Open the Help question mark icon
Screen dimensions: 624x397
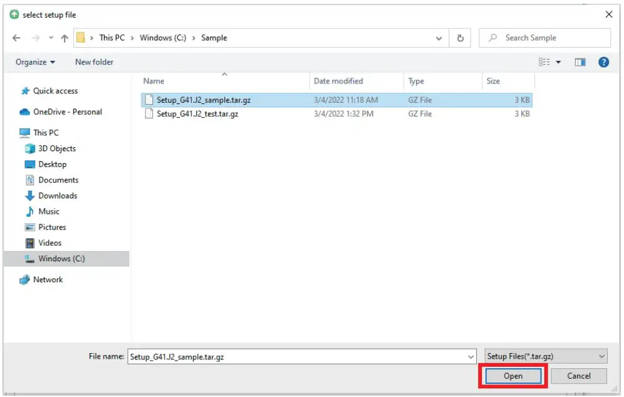click(603, 62)
